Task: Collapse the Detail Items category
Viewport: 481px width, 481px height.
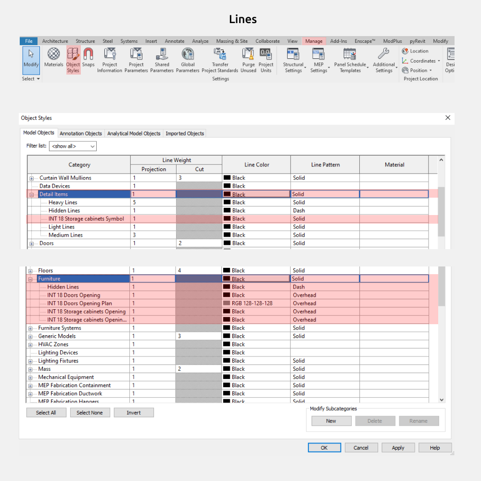Action: pos(31,194)
